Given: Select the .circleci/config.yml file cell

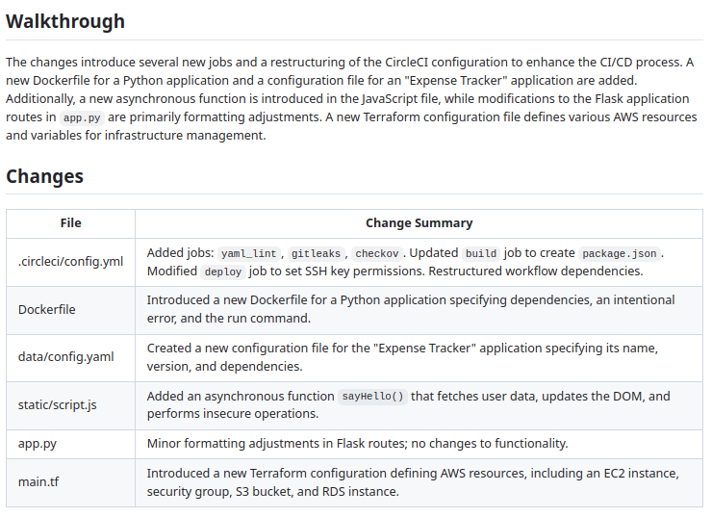Looking at the screenshot, I should 70,262.
